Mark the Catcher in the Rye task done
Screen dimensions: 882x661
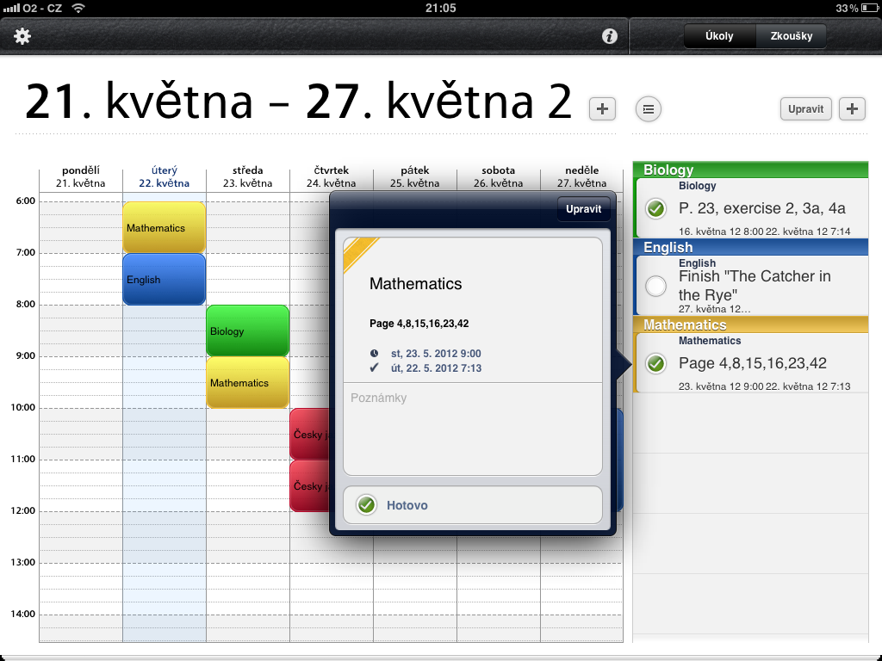tap(655, 286)
